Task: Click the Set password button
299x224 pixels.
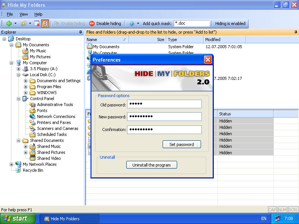Action: coord(182,144)
